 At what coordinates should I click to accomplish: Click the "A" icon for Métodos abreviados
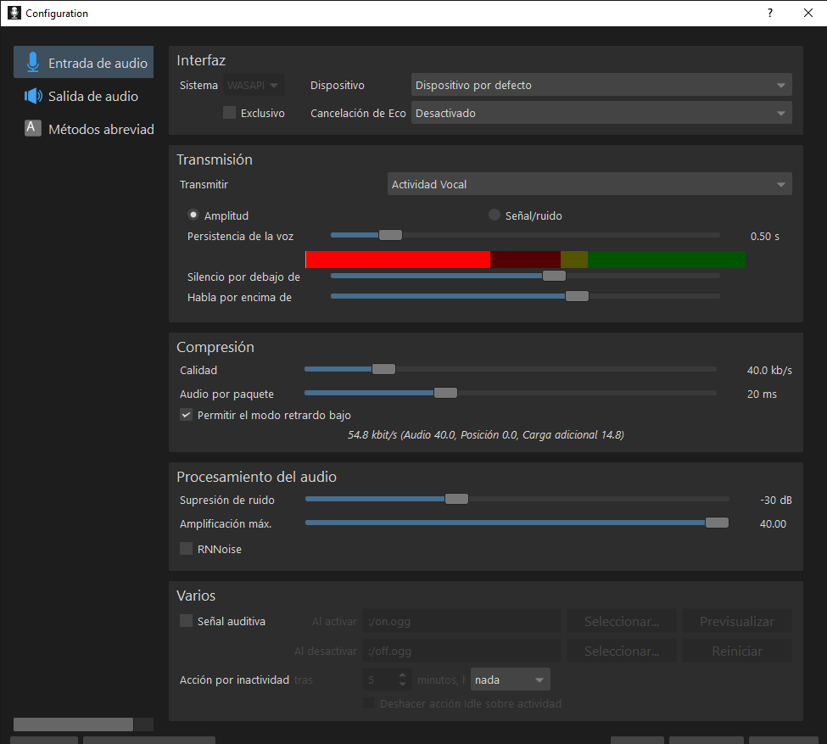[x=33, y=129]
